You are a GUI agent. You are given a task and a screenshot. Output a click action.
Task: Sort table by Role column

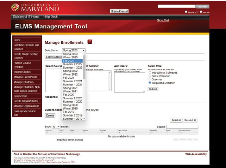point(76,132)
